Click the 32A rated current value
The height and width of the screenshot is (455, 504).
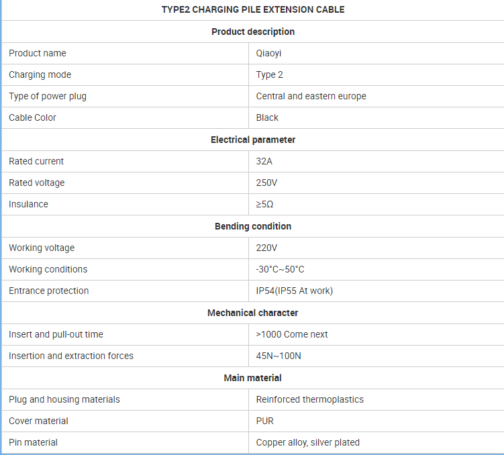(x=264, y=161)
